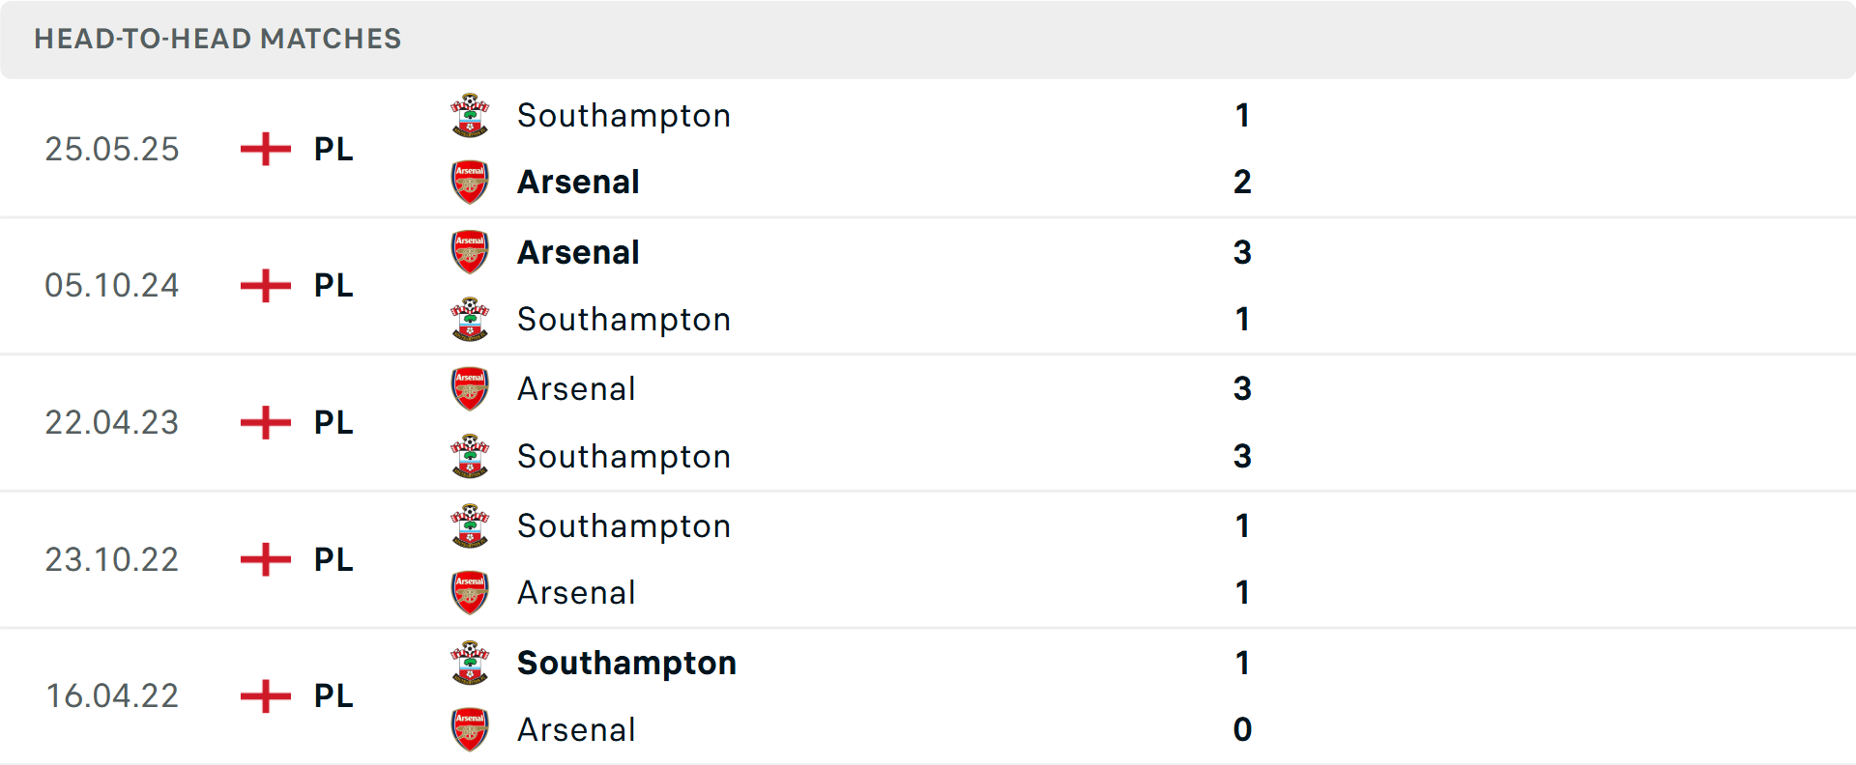
Task: Click Arsenal crest in 16.04.22 match
Action: [x=470, y=729]
